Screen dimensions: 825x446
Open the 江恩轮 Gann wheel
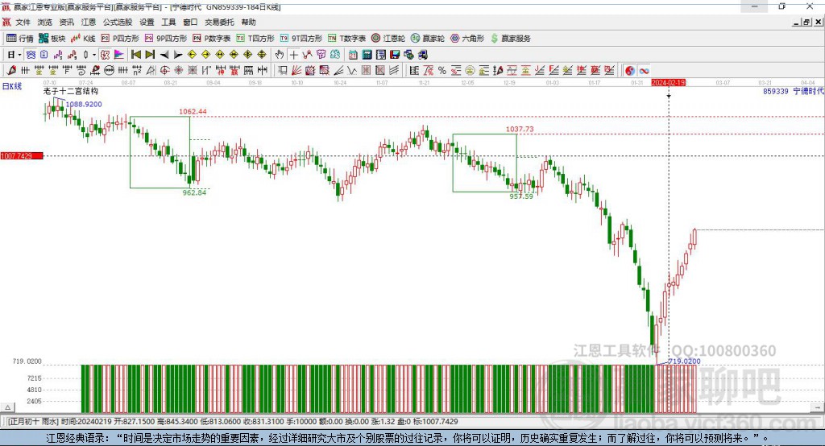click(388, 39)
